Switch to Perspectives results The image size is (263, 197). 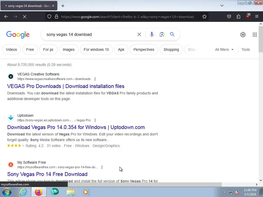click(x=144, y=50)
